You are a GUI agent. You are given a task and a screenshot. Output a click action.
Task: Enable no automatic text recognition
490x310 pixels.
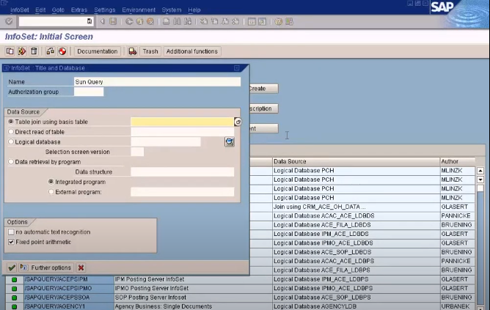11,232
